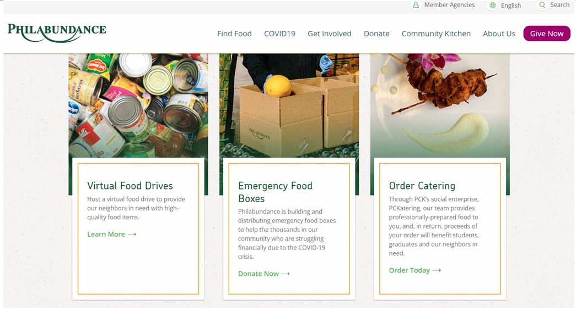Click the Order Catering heading
The width and height of the screenshot is (576, 311).
pyautogui.click(x=422, y=186)
